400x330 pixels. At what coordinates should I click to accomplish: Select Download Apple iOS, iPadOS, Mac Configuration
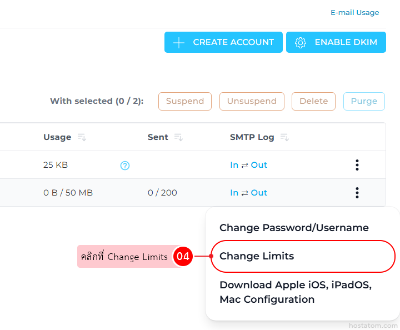click(295, 292)
